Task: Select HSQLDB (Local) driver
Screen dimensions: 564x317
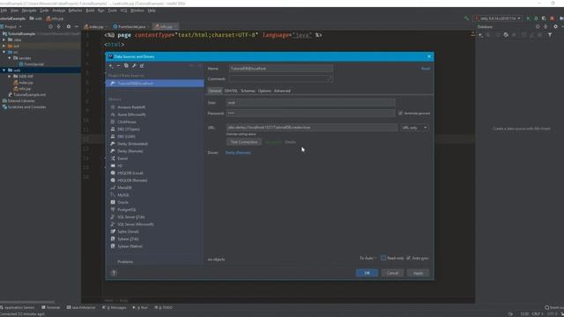Action: pyautogui.click(x=130, y=173)
